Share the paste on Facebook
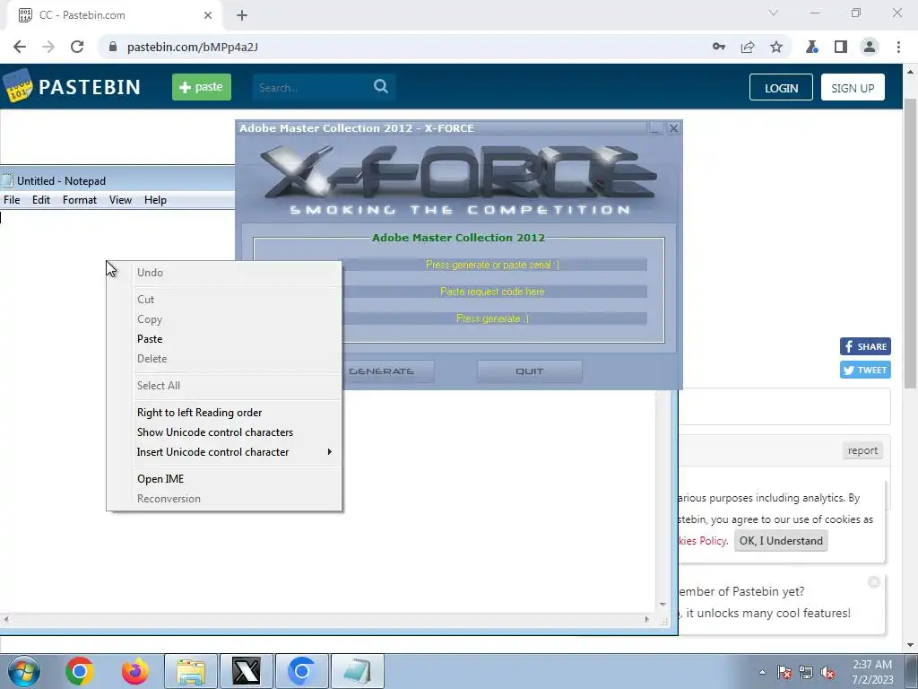This screenshot has width=918, height=689. click(865, 346)
